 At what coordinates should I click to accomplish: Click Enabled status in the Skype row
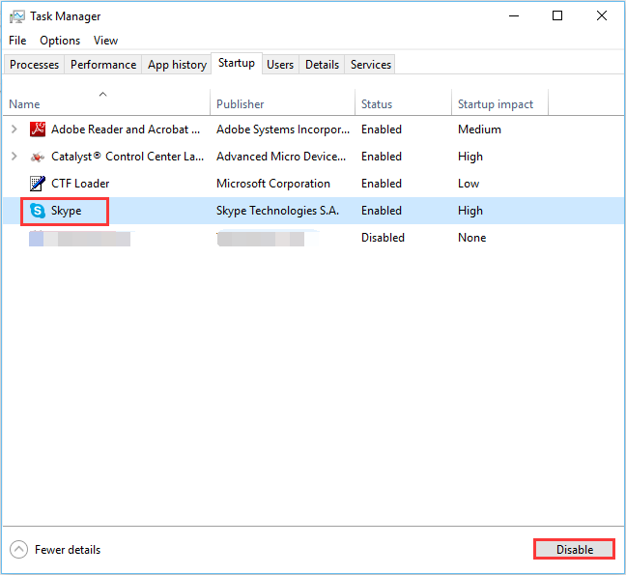[x=382, y=211]
